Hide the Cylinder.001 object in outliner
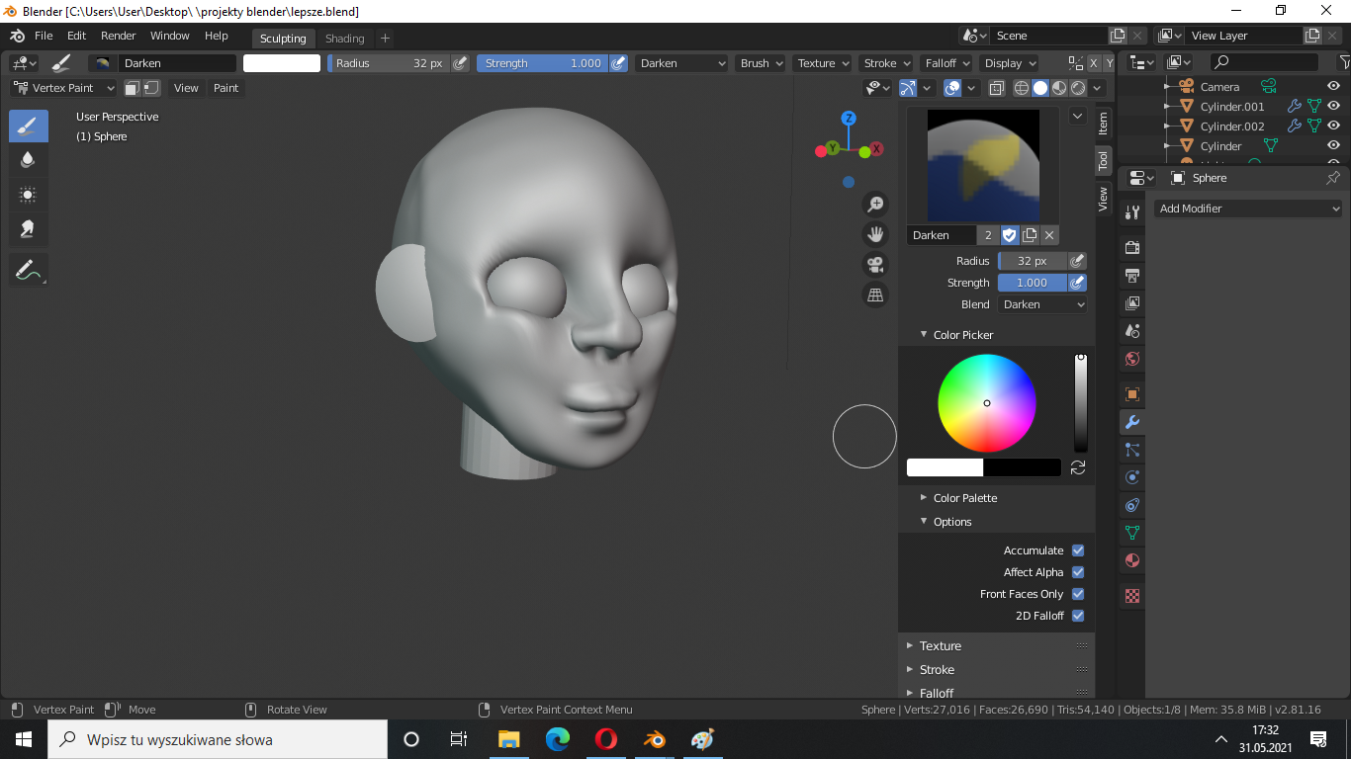Viewport: 1351px width, 759px height. click(x=1333, y=107)
